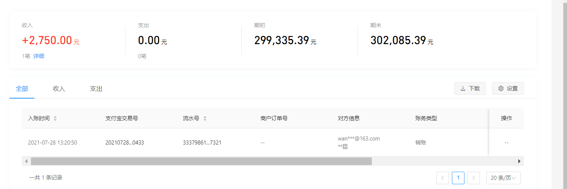Switch to the 收入 tab
The width and height of the screenshot is (567, 189).
pos(59,89)
